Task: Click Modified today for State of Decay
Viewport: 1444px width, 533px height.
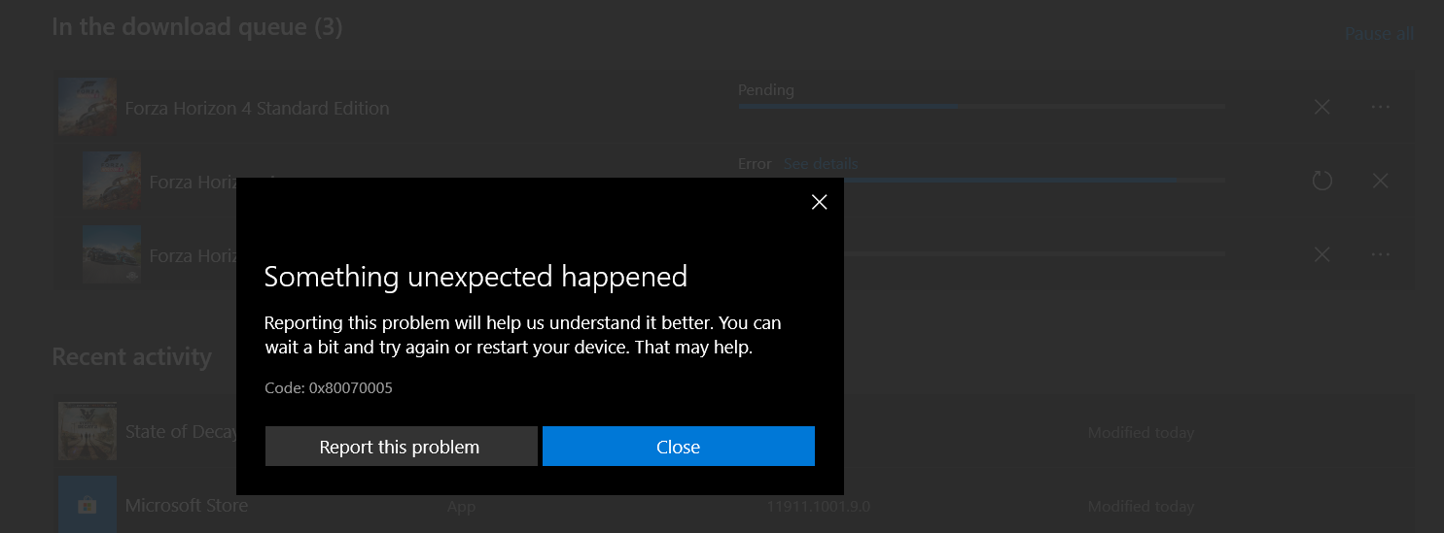Action: 1141,432
